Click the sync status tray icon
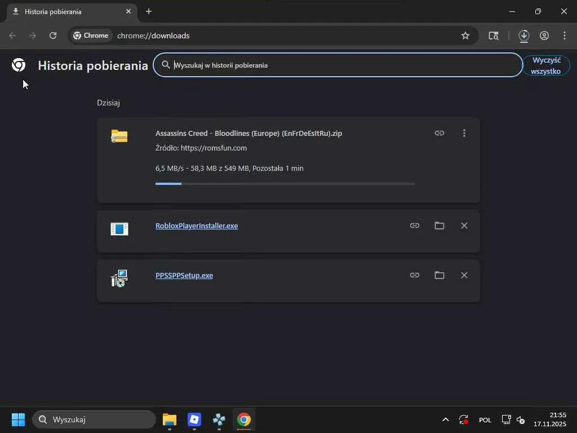 click(463, 419)
